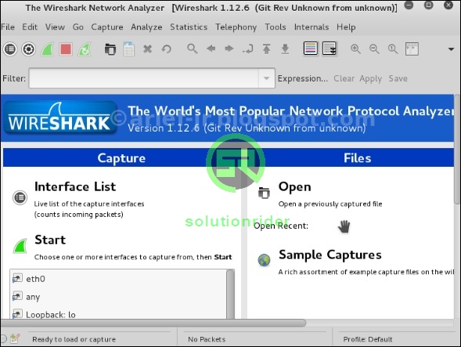The height and width of the screenshot is (347, 461).
Task: Open a capture file toolbar icon
Action: point(110,49)
